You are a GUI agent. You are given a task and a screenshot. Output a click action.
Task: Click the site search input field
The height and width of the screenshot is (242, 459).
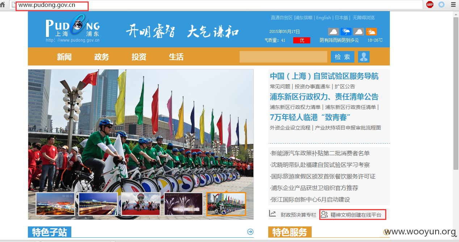283,57
